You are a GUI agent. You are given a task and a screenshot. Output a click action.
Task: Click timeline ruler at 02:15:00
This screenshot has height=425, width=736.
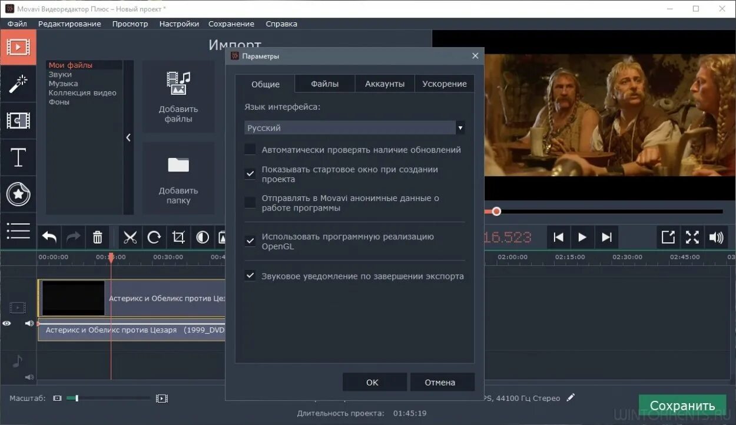point(570,257)
